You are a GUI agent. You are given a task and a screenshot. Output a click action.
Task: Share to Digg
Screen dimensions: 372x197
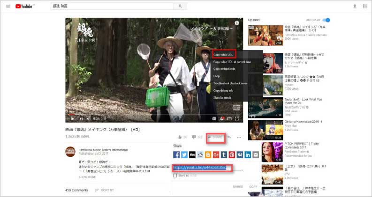pyautogui.click(x=192, y=155)
